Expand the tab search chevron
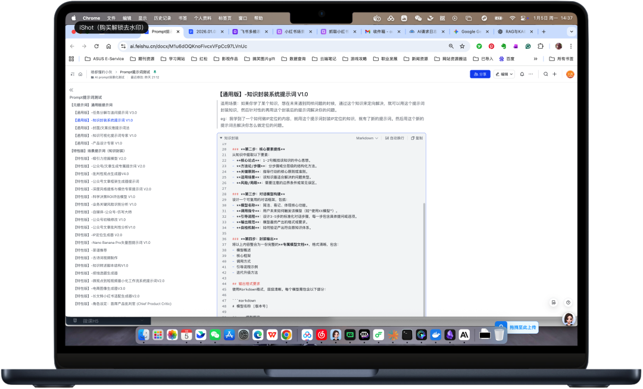Image resolution: width=643 pixels, height=389 pixels. (x=571, y=32)
